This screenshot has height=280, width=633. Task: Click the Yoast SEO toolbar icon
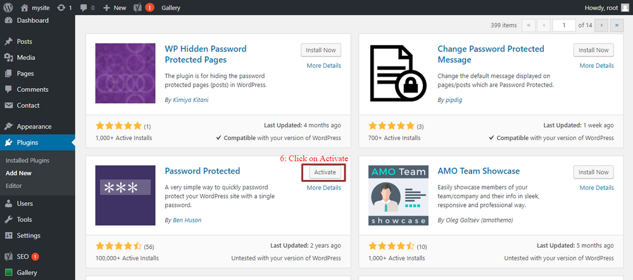137,8
